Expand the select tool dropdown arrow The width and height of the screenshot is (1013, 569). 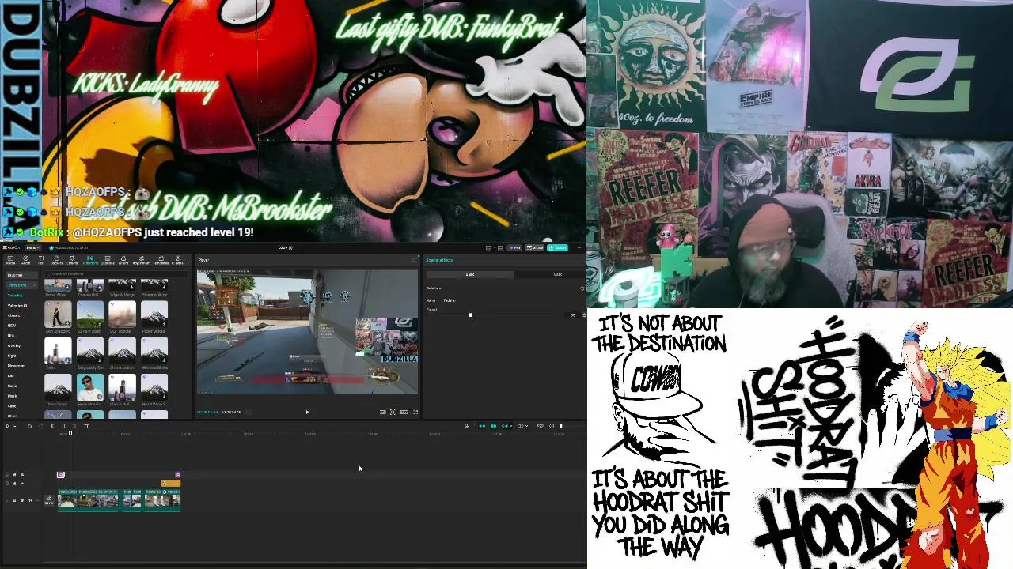point(15,426)
